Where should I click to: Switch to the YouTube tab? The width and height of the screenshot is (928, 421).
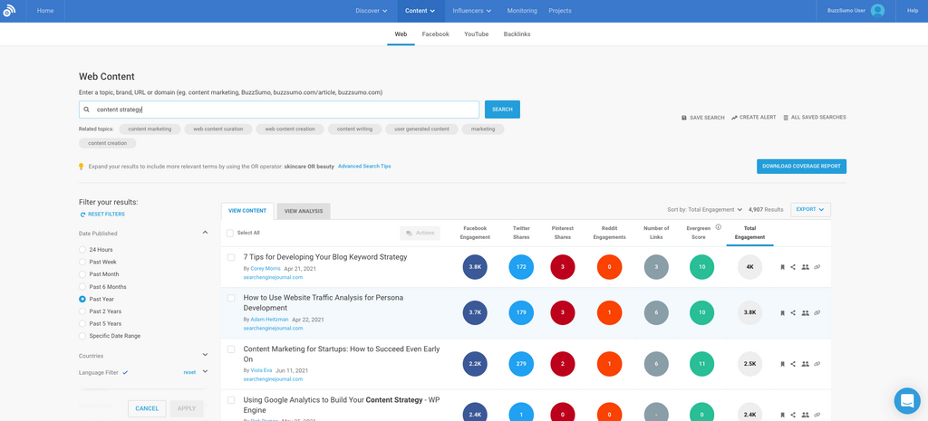pyautogui.click(x=477, y=34)
